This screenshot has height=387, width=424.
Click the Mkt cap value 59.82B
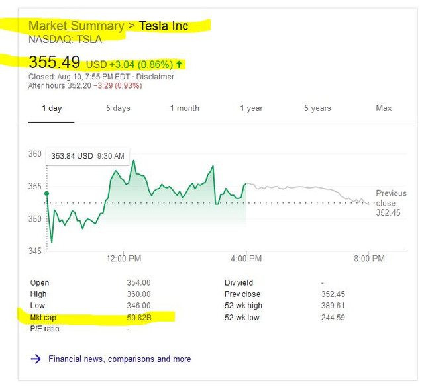click(138, 318)
